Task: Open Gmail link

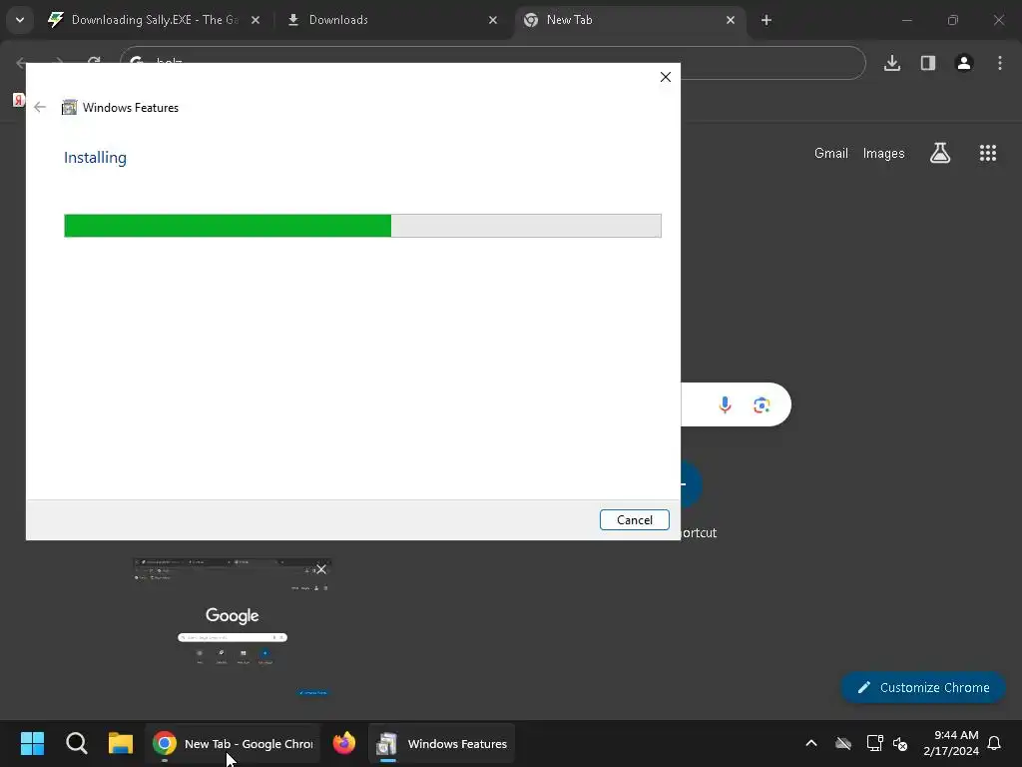Action: [x=831, y=153]
